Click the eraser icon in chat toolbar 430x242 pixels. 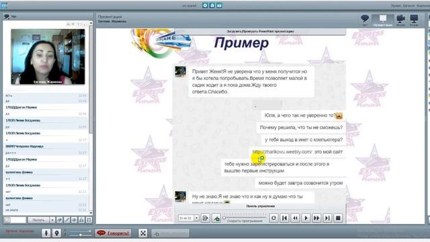click(60, 220)
